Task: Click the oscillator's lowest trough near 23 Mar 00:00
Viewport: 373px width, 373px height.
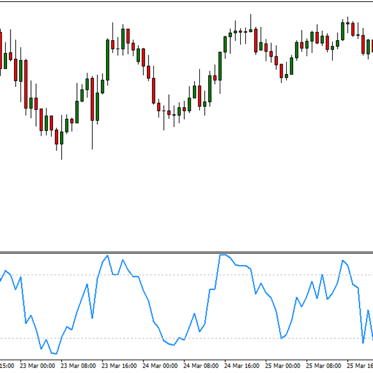Action: coord(54,353)
